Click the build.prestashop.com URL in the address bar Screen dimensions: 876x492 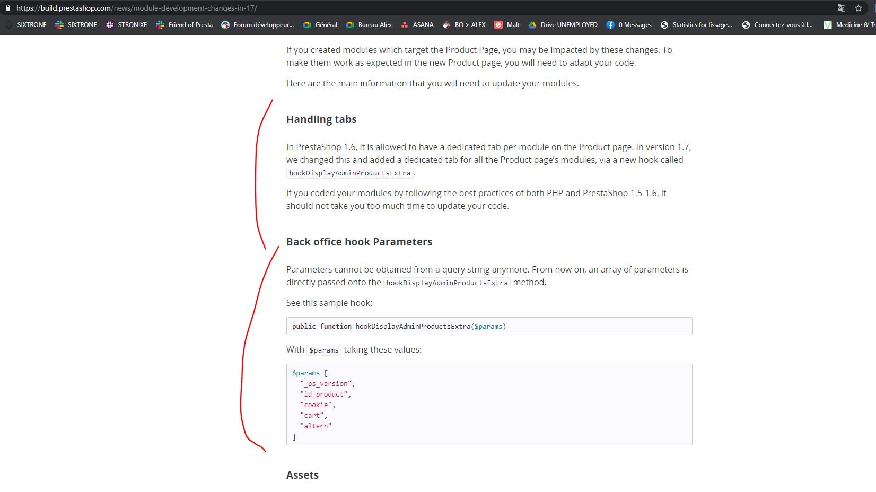[x=137, y=8]
